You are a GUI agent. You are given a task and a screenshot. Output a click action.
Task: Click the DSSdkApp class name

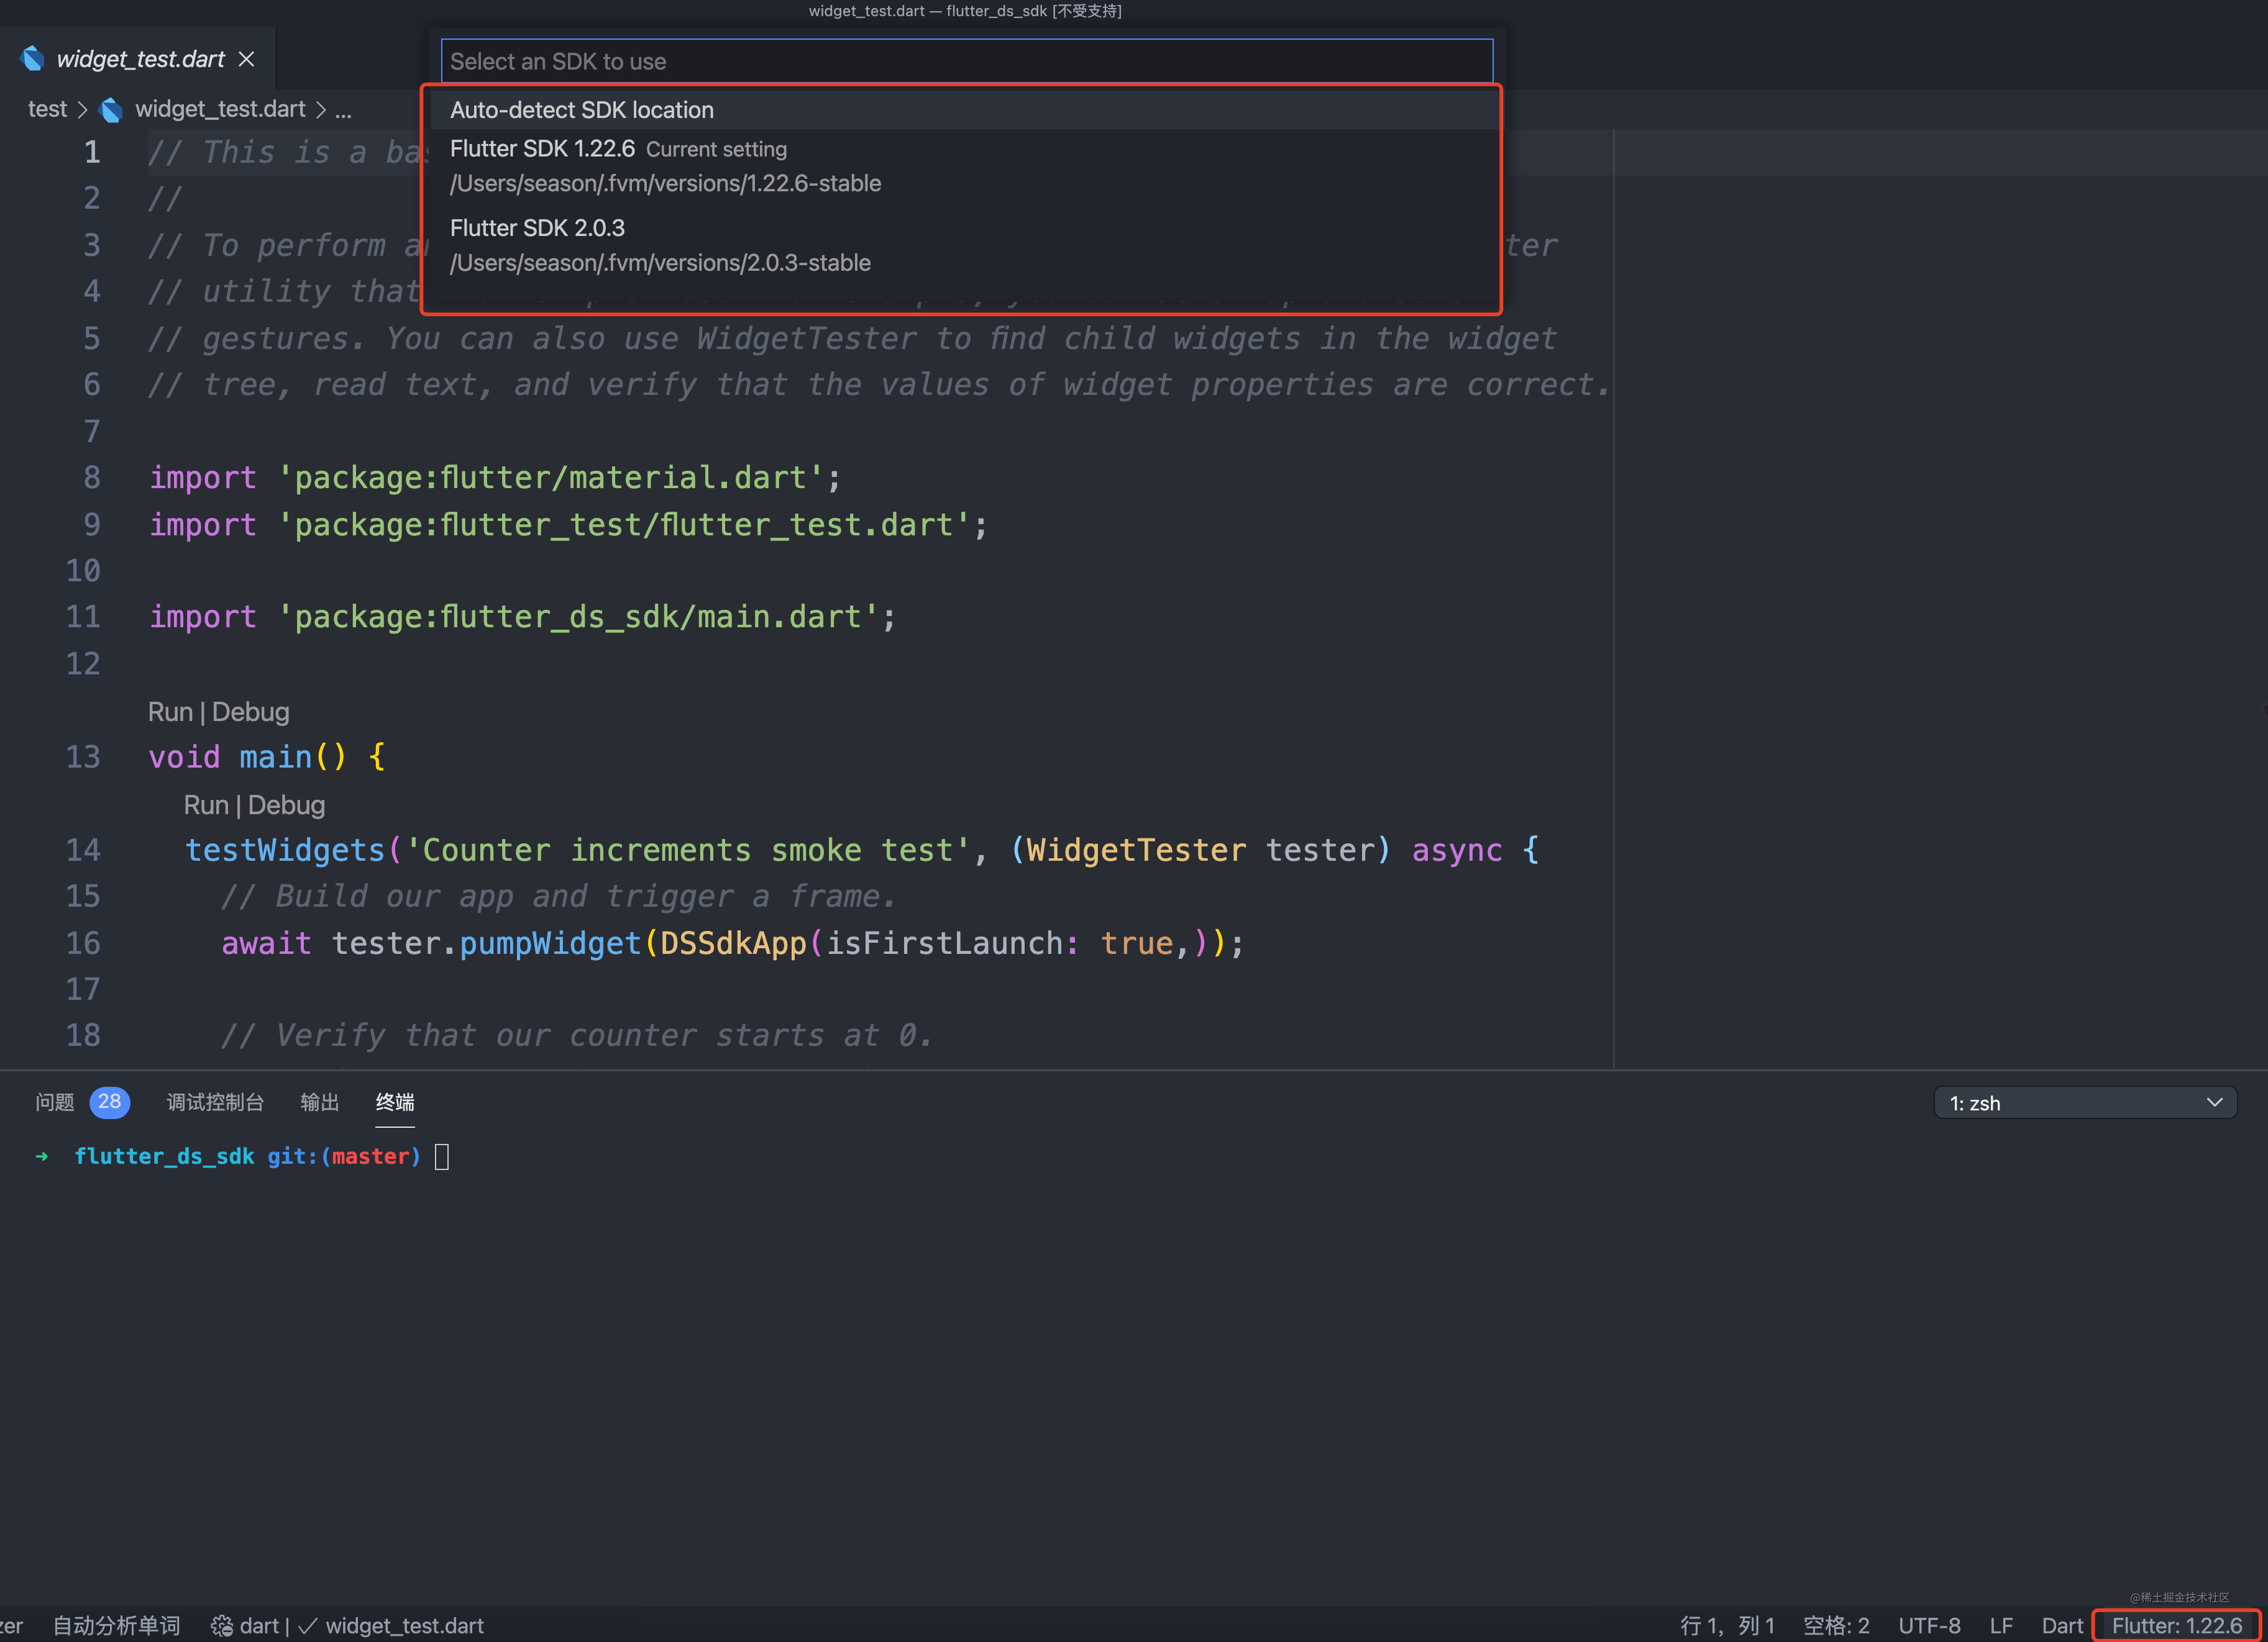pos(733,943)
